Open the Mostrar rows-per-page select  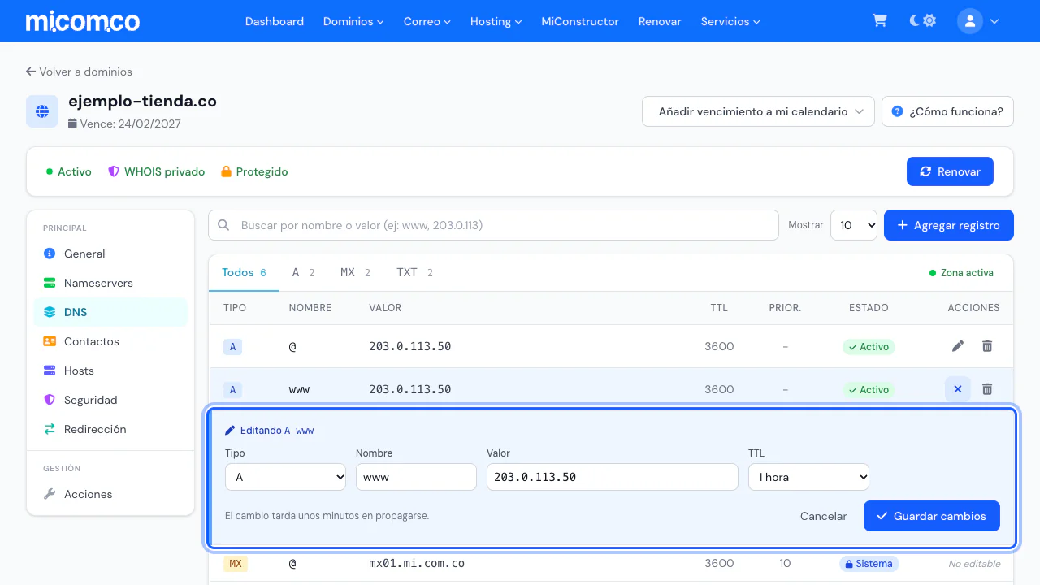[x=854, y=225]
